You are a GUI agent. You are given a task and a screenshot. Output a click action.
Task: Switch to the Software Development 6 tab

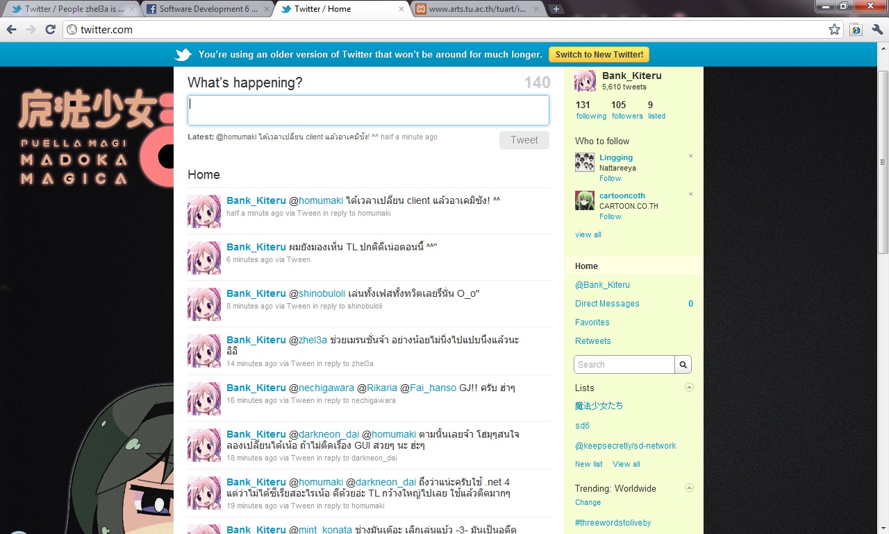[206, 9]
